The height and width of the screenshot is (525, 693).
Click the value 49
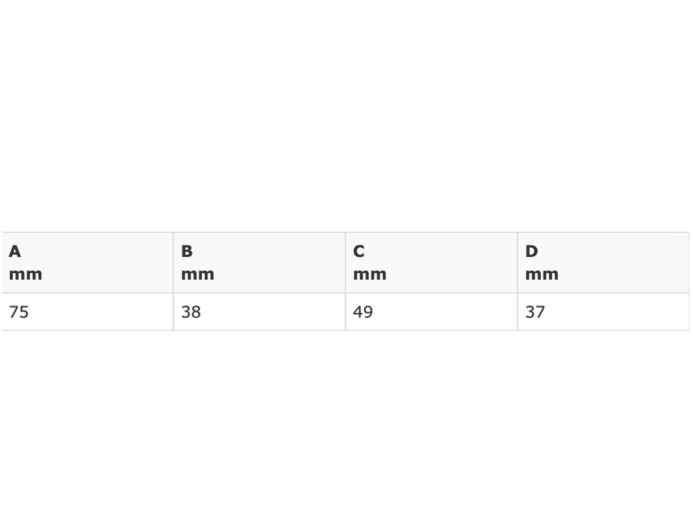(x=363, y=312)
